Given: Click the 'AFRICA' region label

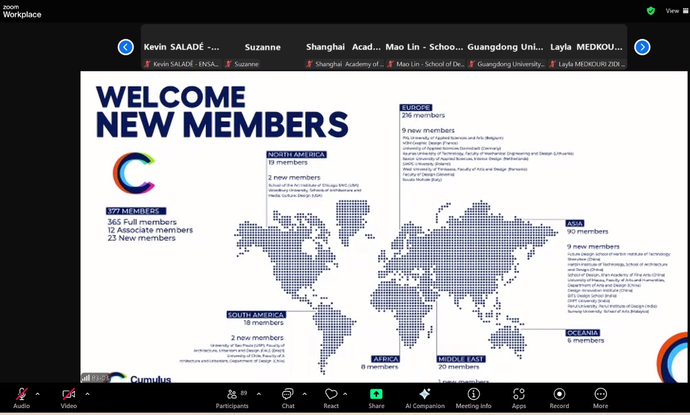Looking at the screenshot, I should pyautogui.click(x=386, y=359).
